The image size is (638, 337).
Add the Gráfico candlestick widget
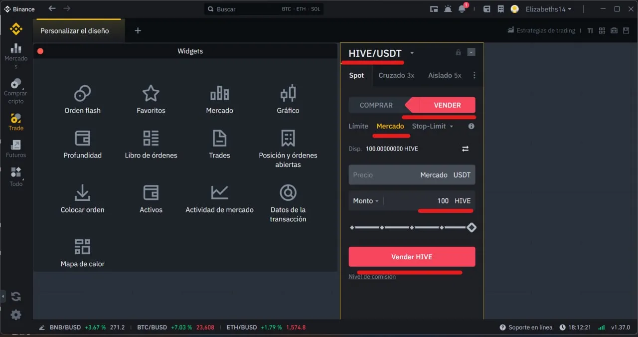288,100
